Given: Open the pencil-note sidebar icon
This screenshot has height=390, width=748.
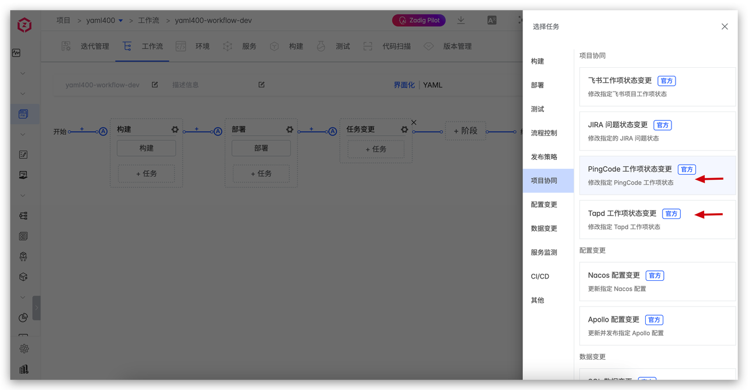Looking at the screenshot, I should (23, 155).
